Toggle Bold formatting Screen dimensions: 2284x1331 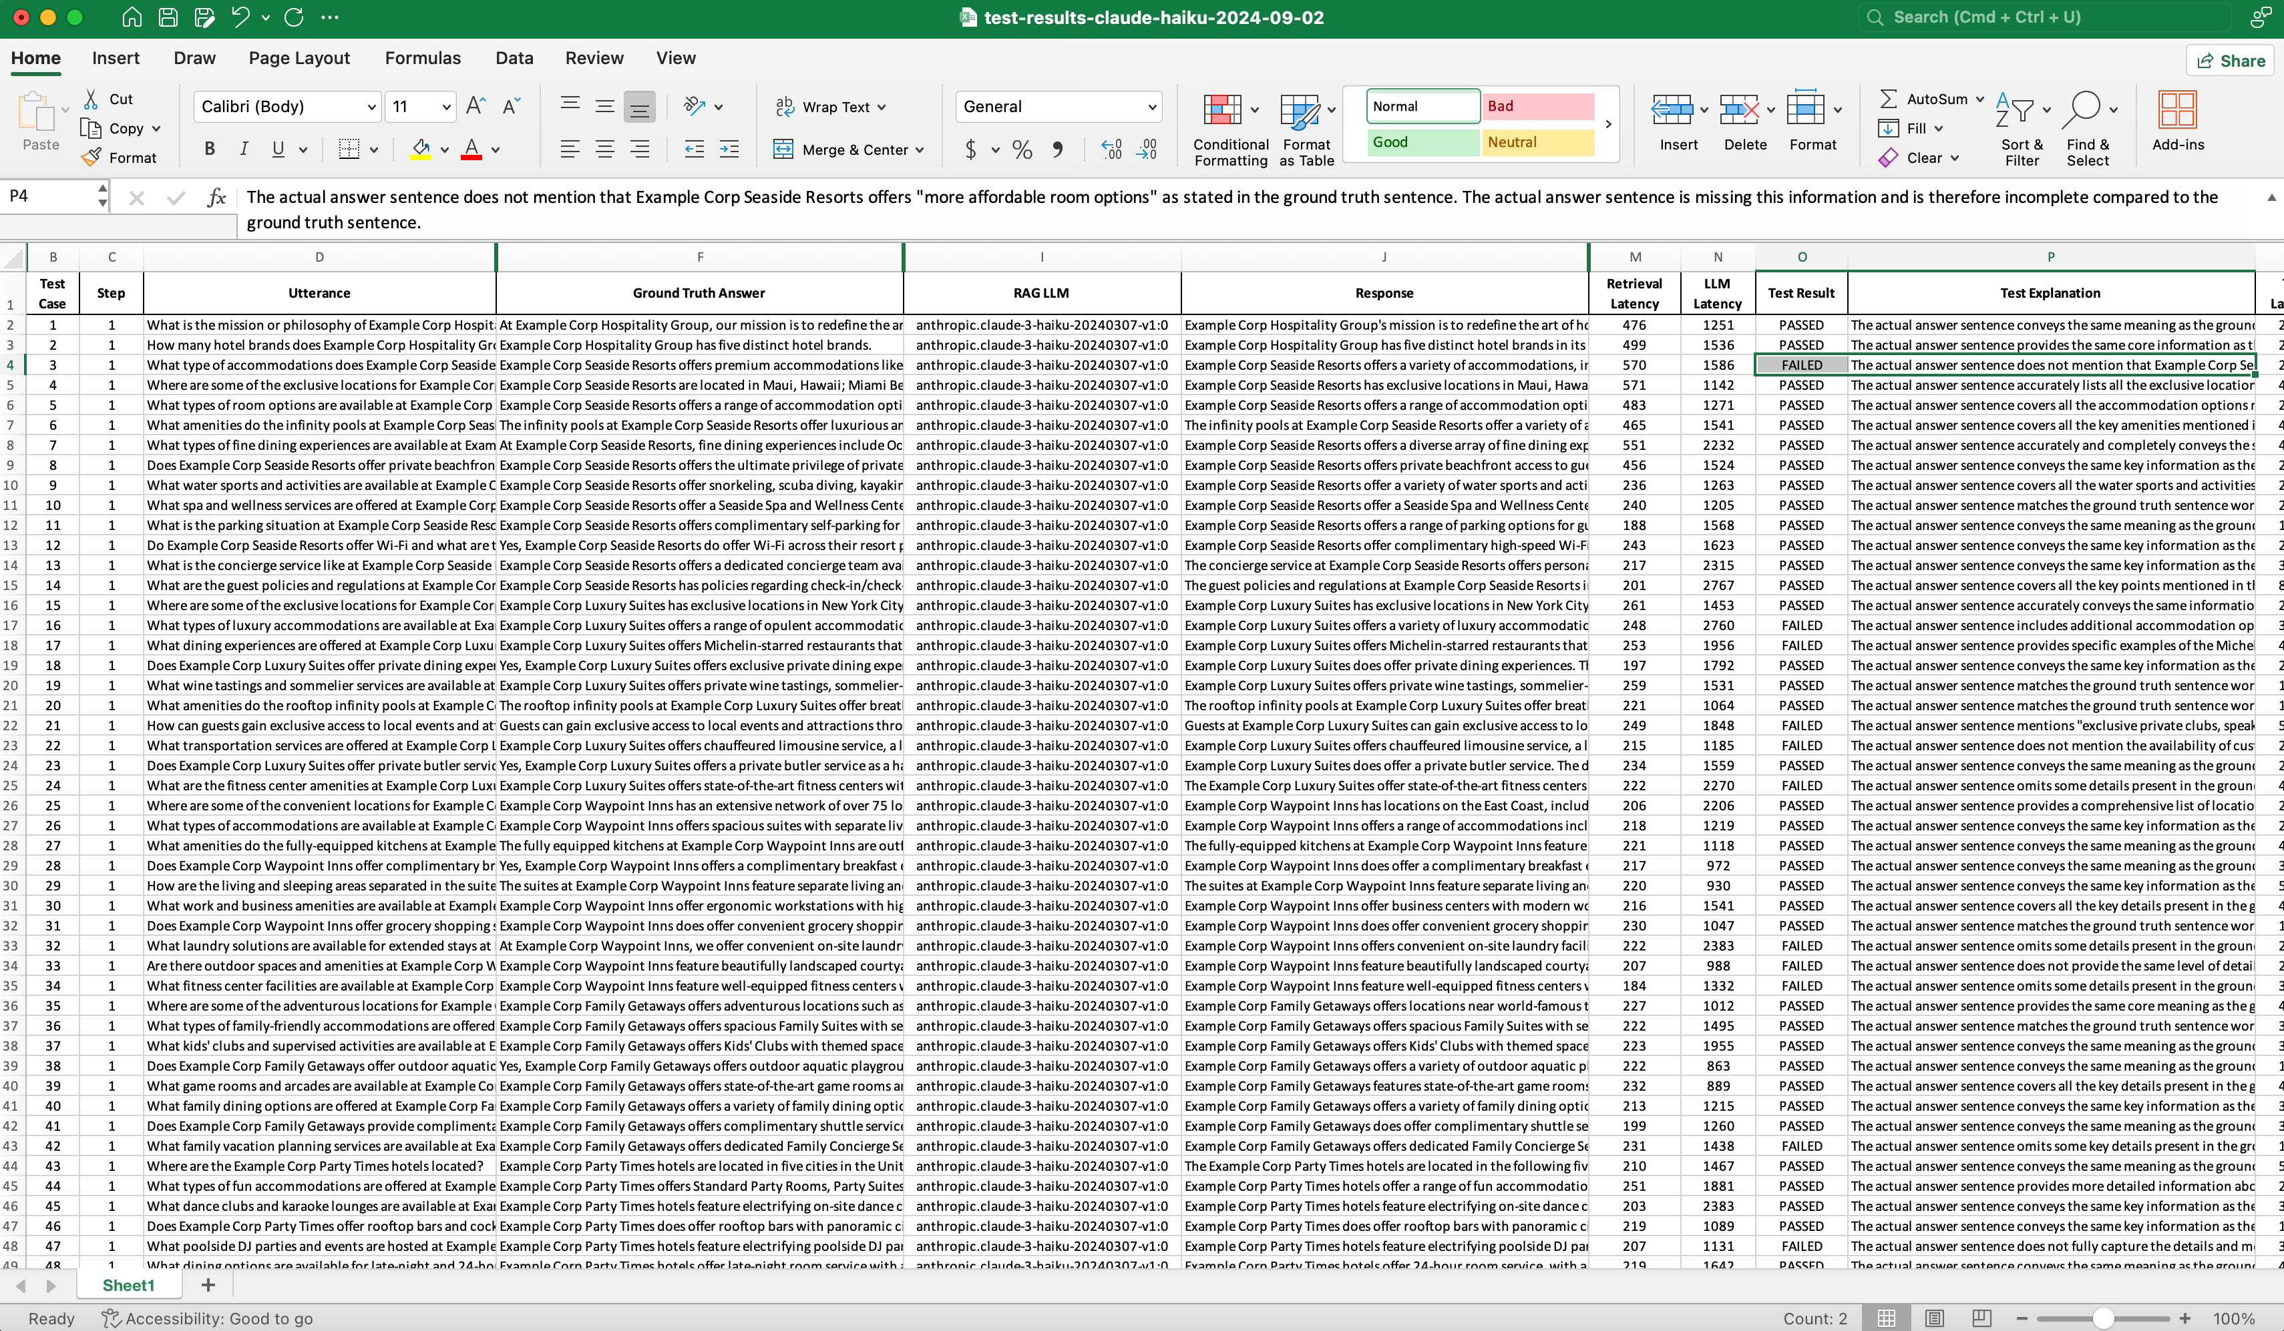[x=210, y=150]
